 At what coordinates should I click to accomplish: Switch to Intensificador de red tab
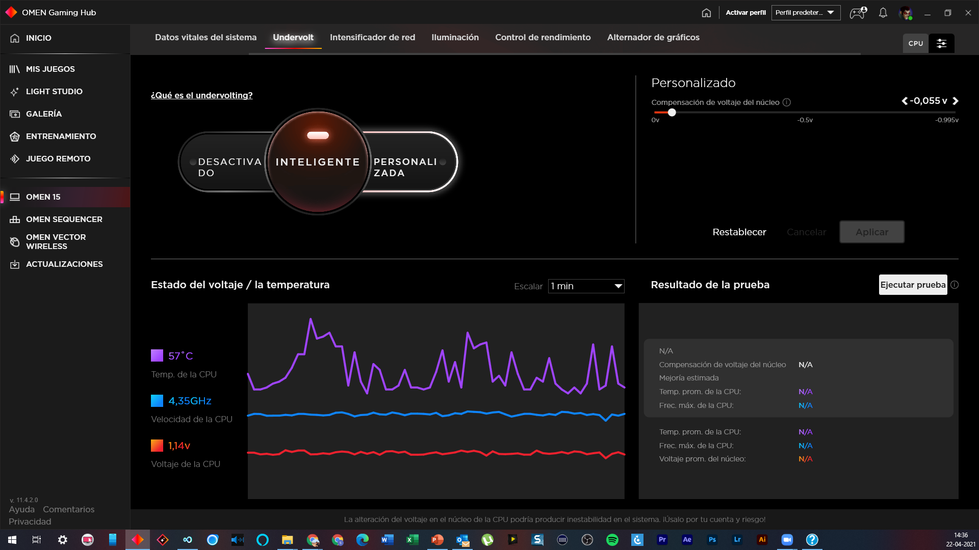pos(372,38)
